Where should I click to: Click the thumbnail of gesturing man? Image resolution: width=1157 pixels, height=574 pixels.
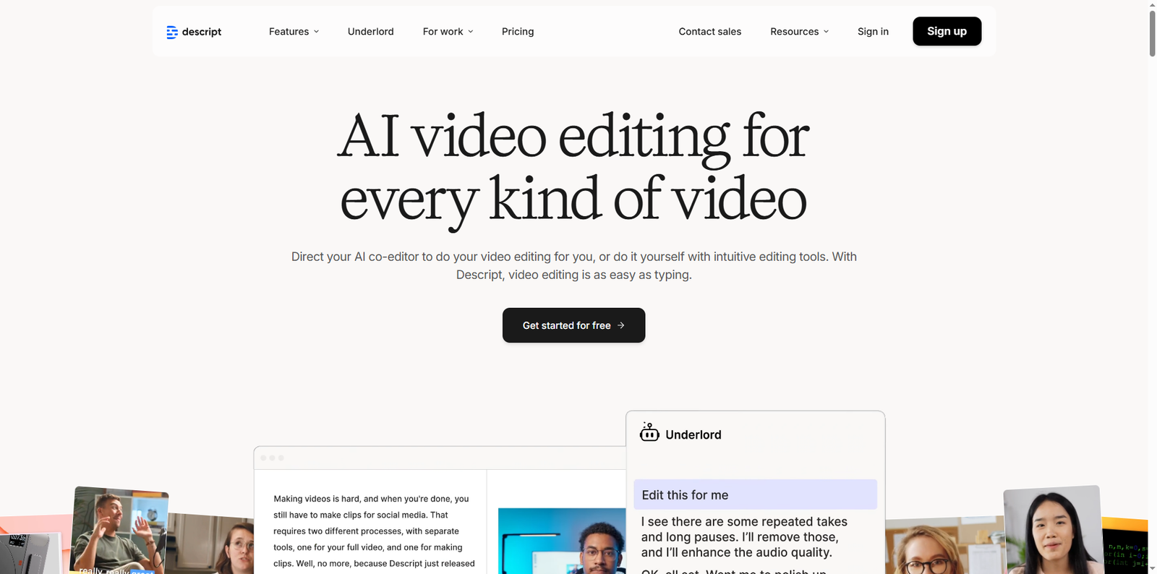point(119,530)
